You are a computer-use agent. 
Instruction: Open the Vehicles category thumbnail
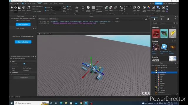point(156,34)
